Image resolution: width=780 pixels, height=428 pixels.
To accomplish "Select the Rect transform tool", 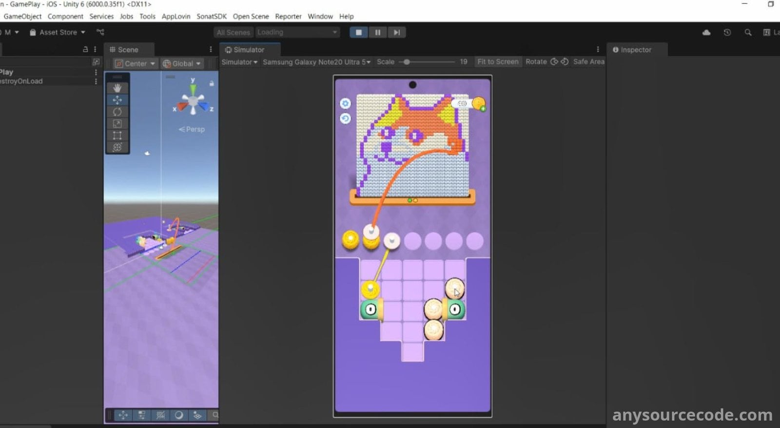I will point(117,136).
